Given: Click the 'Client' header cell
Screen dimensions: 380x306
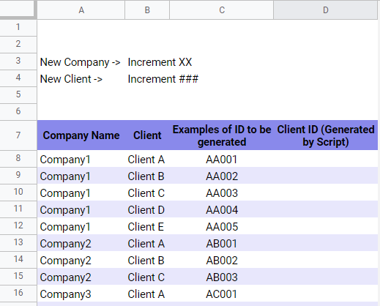Looking at the screenshot, I should (x=147, y=135).
